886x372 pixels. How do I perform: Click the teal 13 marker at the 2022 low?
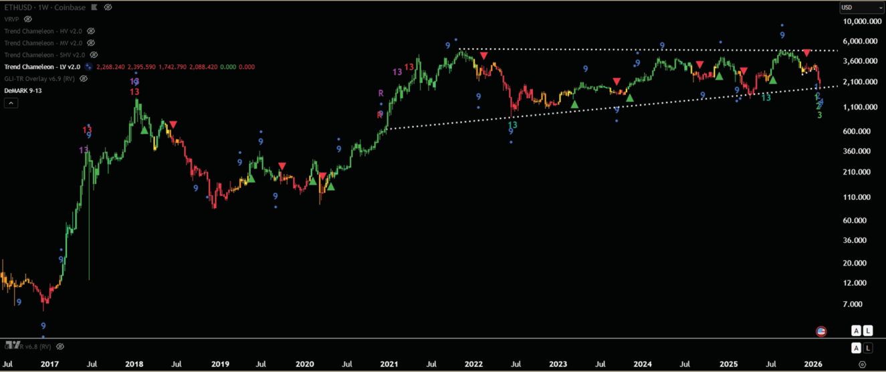tap(512, 125)
